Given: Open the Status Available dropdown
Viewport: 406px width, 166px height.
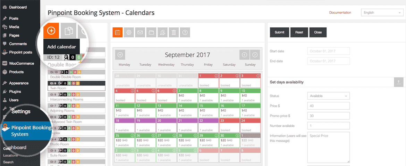Looking at the screenshot, I should [328, 96].
